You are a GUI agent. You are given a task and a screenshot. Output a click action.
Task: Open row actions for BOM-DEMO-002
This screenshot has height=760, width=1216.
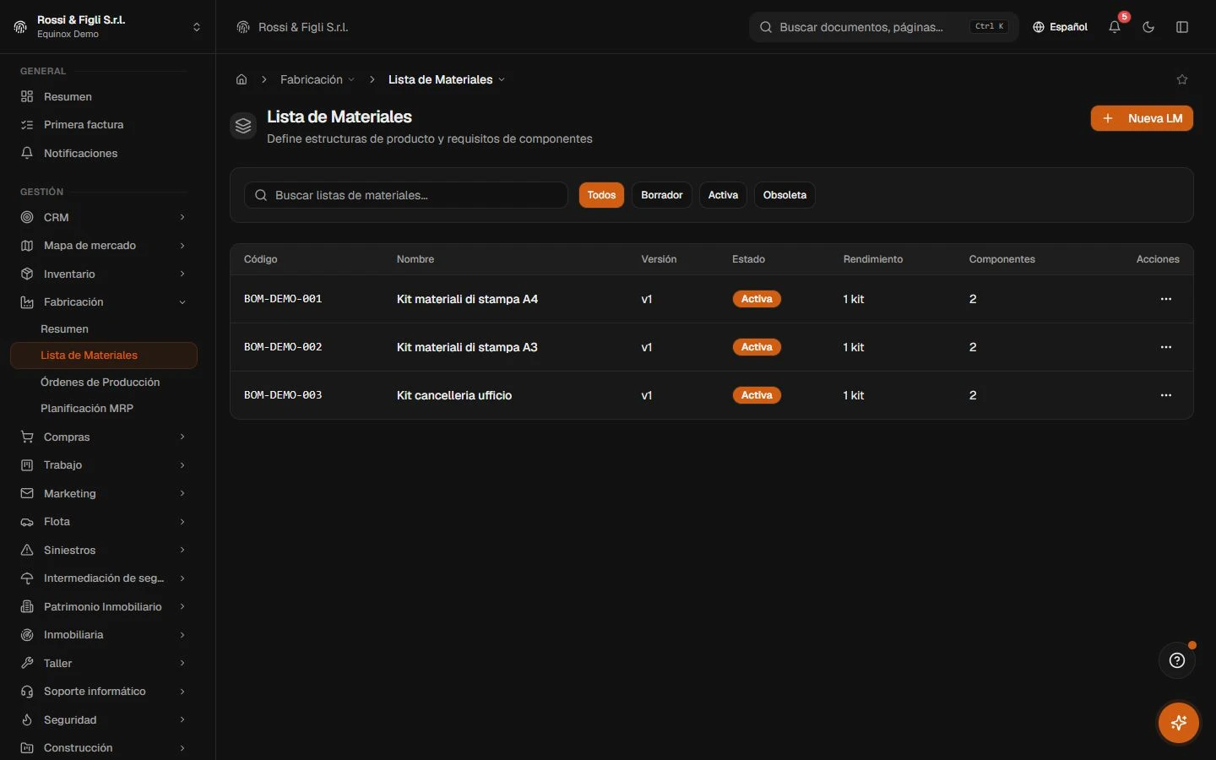pyautogui.click(x=1166, y=347)
